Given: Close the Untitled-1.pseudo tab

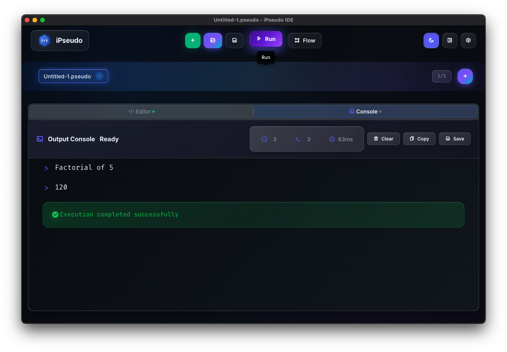Looking at the screenshot, I should coord(99,76).
